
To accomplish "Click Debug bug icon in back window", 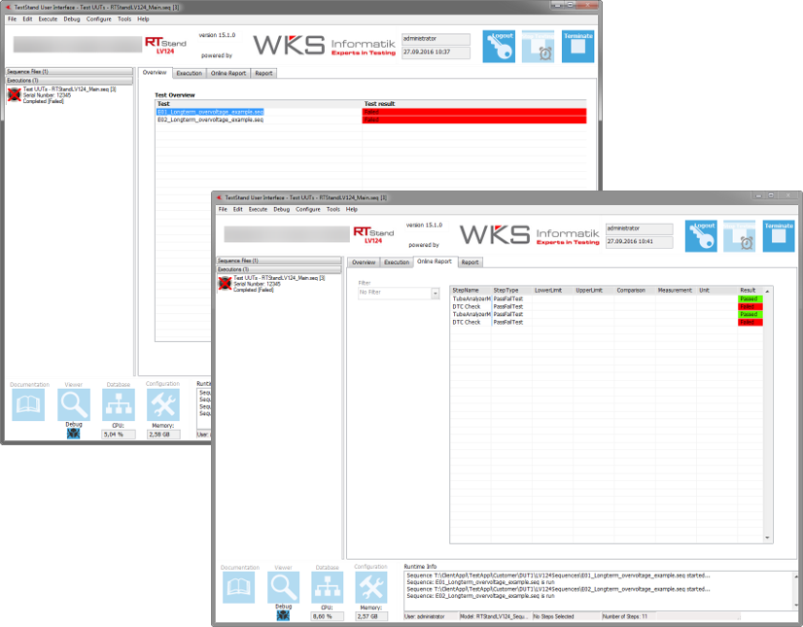I will [73, 434].
